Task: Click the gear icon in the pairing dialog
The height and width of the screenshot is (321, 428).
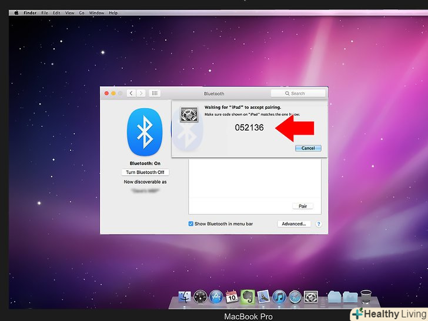Action: [x=189, y=115]
